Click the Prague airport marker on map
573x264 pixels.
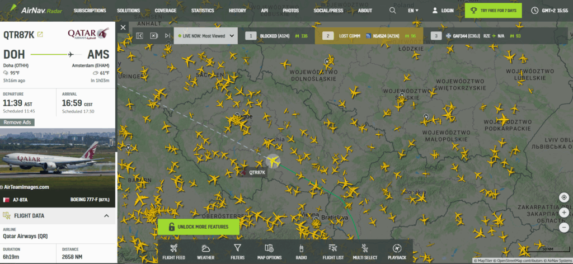(x=237, y=115)
